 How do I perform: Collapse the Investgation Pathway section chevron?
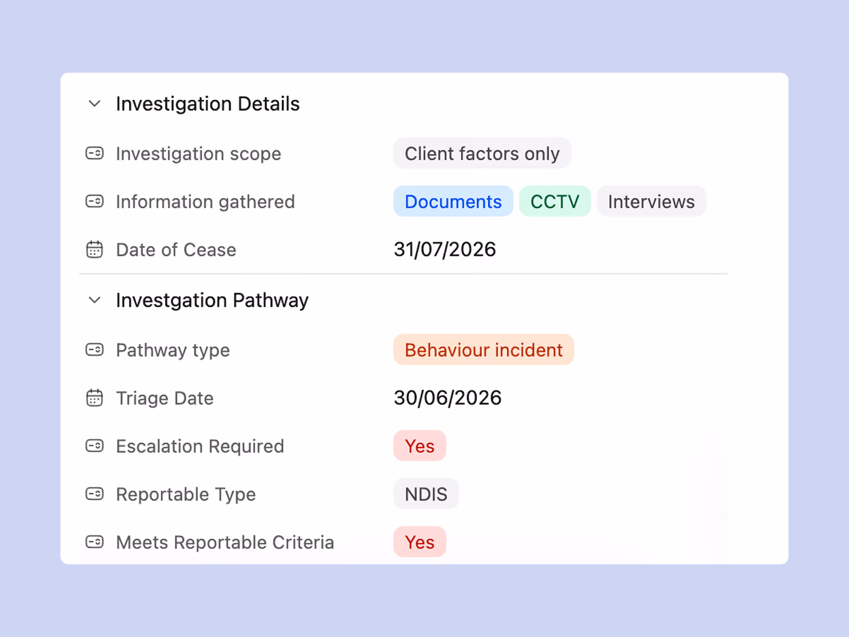click(94, 300)
